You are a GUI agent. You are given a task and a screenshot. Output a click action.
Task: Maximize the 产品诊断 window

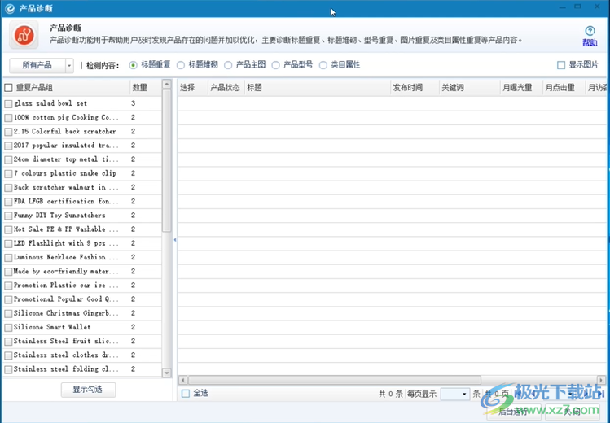click(x=577, y=7)
